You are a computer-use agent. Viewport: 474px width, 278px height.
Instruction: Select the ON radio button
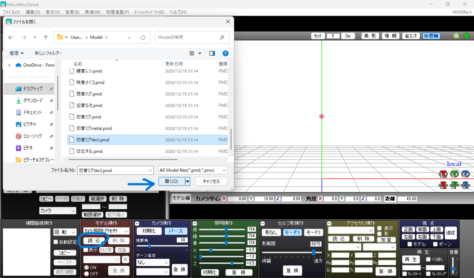(86, 268)
